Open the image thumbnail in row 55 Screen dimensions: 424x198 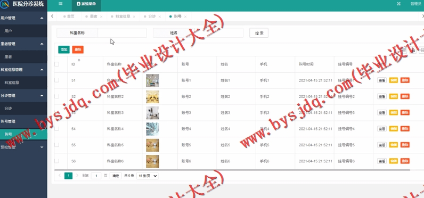(152, 145)
